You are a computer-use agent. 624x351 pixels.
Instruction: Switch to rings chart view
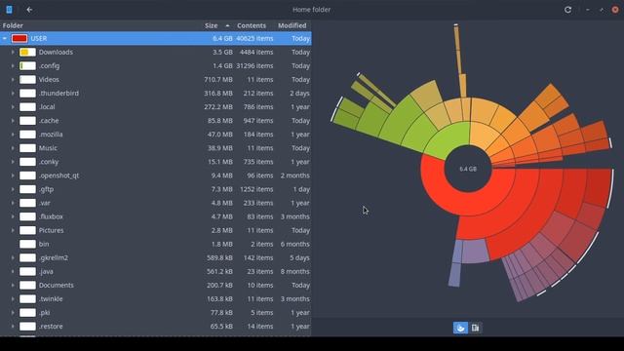click(x=460, y=328)
